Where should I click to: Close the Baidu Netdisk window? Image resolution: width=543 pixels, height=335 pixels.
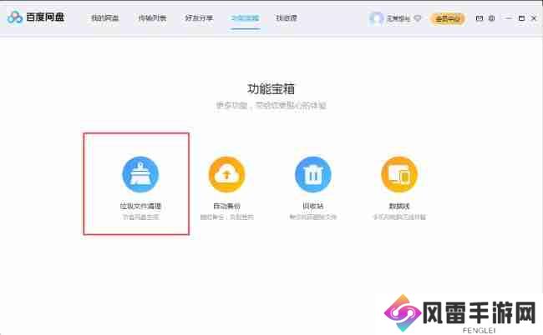pyautogui.click(x=534, y=18)
